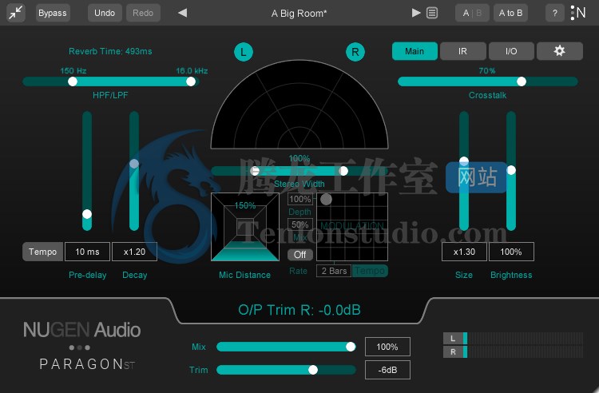The height and width of the screenshot is (393, 599).
Task: Select the L channel circle
Action: click(244, 52)
